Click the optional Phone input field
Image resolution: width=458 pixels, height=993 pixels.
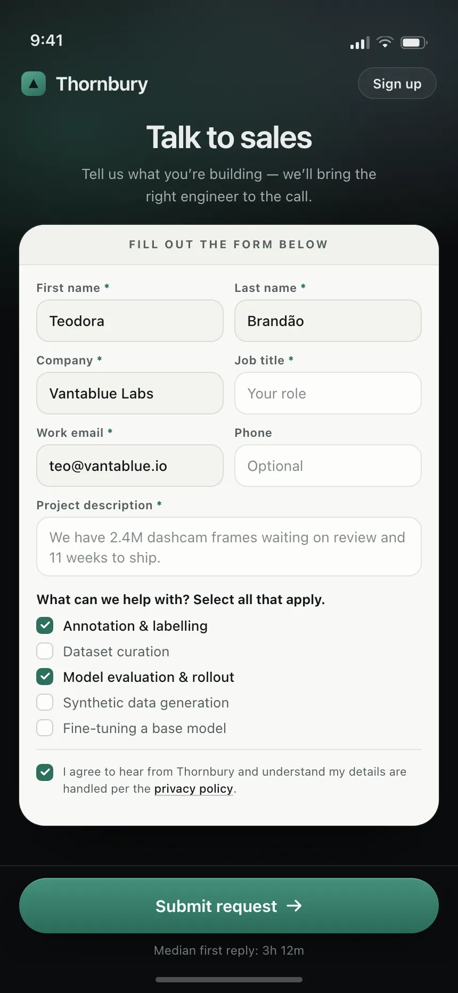pyautogui.click(x=328, y=466)
